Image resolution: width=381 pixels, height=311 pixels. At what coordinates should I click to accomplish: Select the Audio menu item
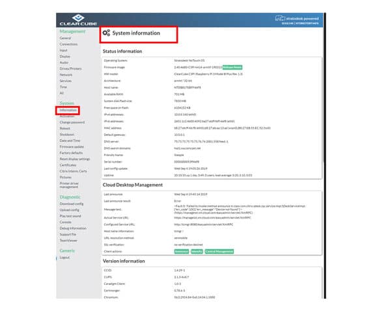64,62
